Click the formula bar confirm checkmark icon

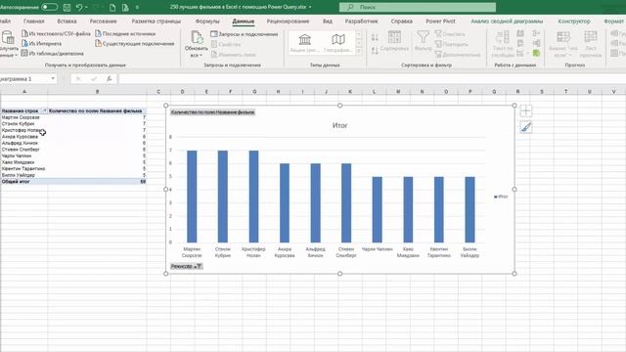pos(94,78)
